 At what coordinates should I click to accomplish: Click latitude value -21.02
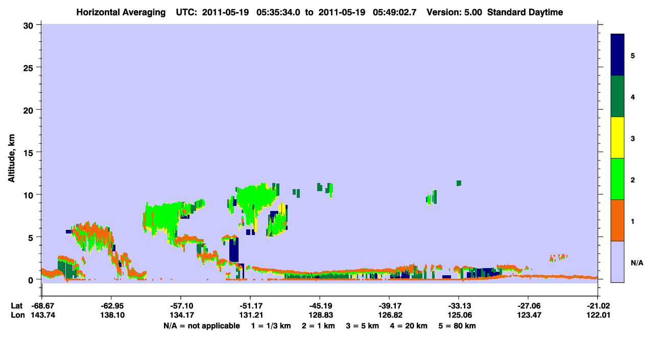click(x=598, y=306)
